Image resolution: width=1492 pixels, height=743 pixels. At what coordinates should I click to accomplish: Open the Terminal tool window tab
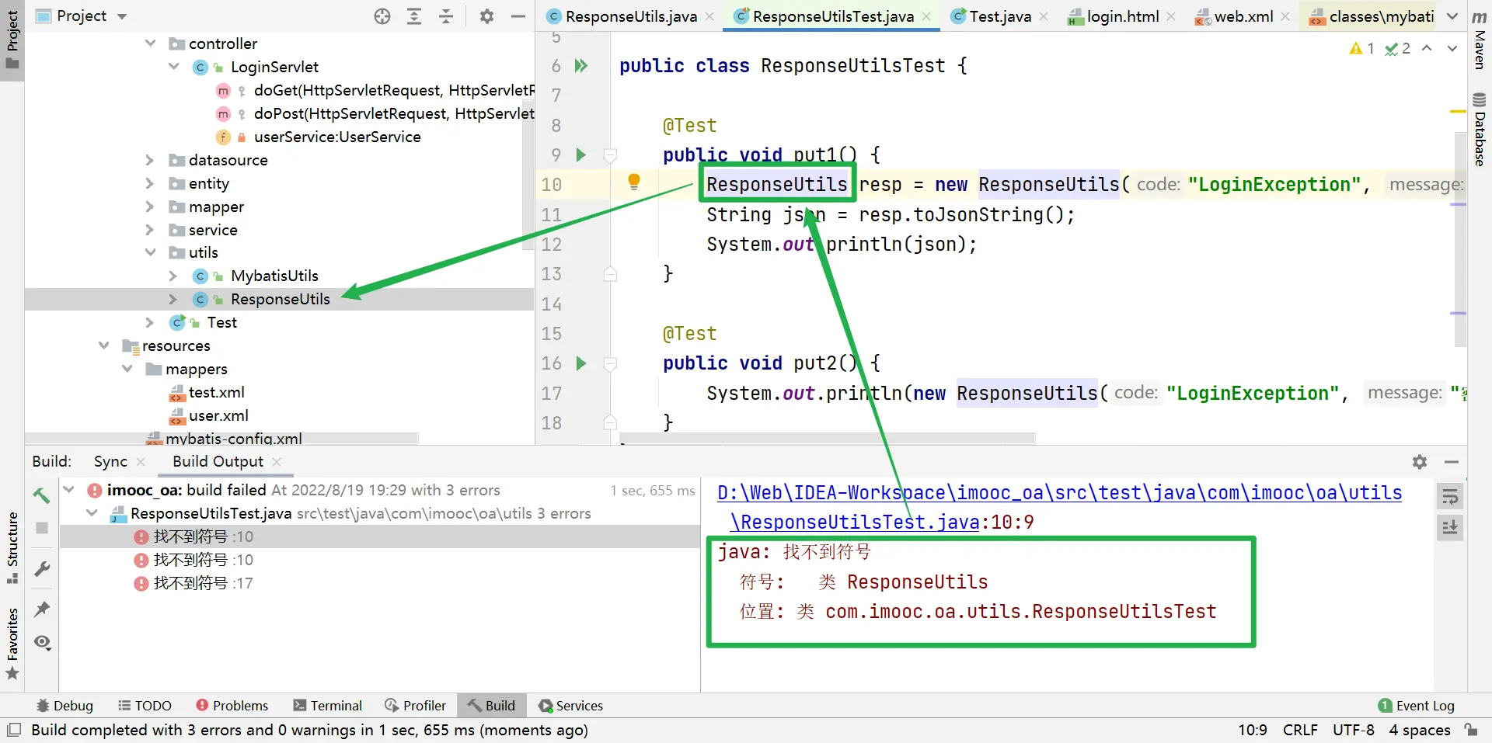coord(327,705)
